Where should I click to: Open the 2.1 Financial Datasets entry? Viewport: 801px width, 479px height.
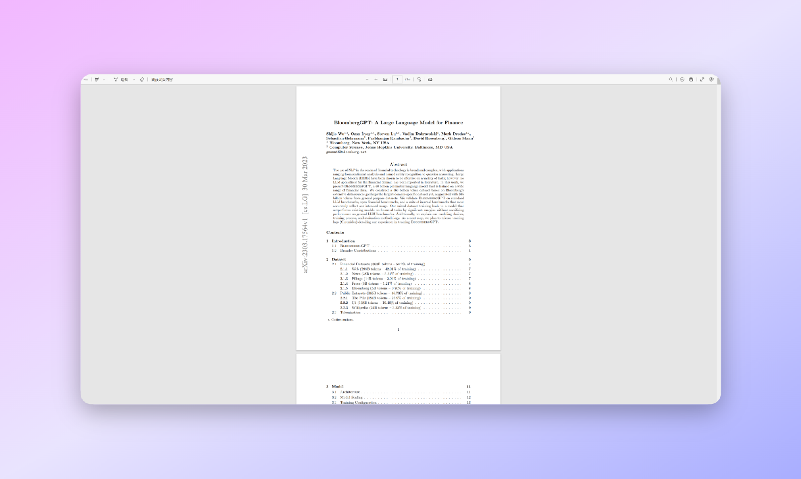click(401, 264)
